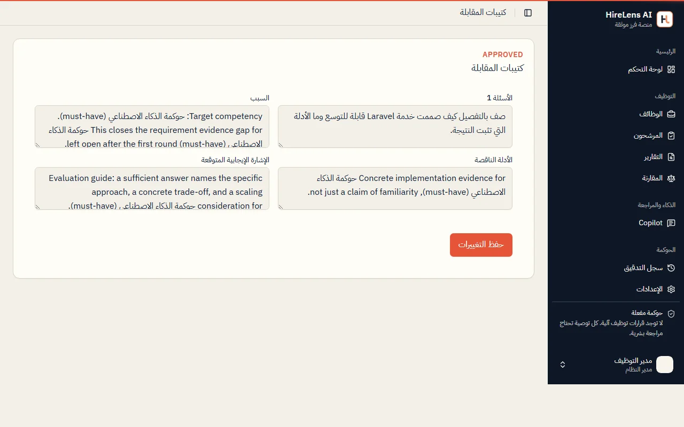Select المقارنة in the sidebar
This screenshot has width=684, height=427.
pos(616,178)
